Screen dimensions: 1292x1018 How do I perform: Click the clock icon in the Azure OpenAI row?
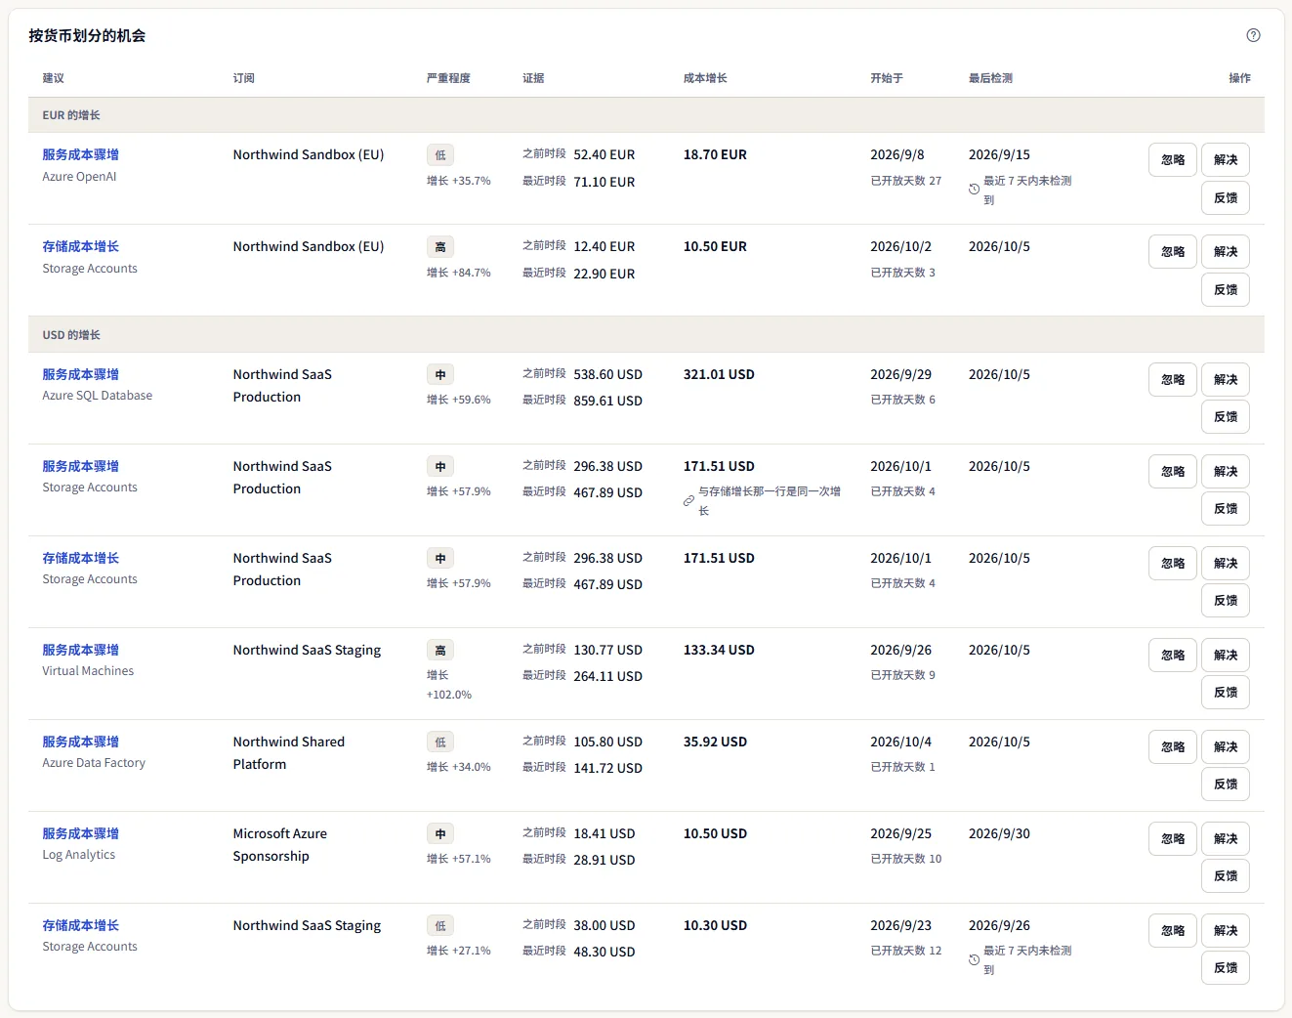[x=974, y=190]
